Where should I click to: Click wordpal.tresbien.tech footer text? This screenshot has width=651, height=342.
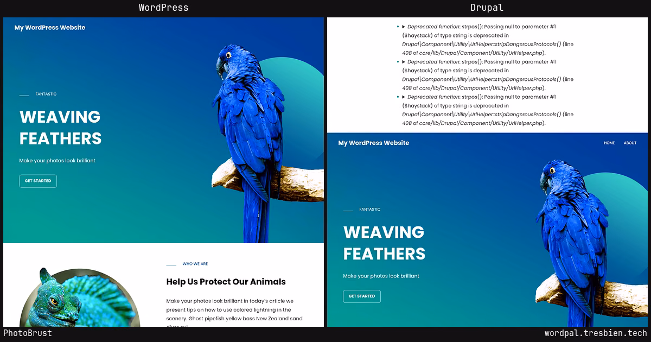pos(596,333)
